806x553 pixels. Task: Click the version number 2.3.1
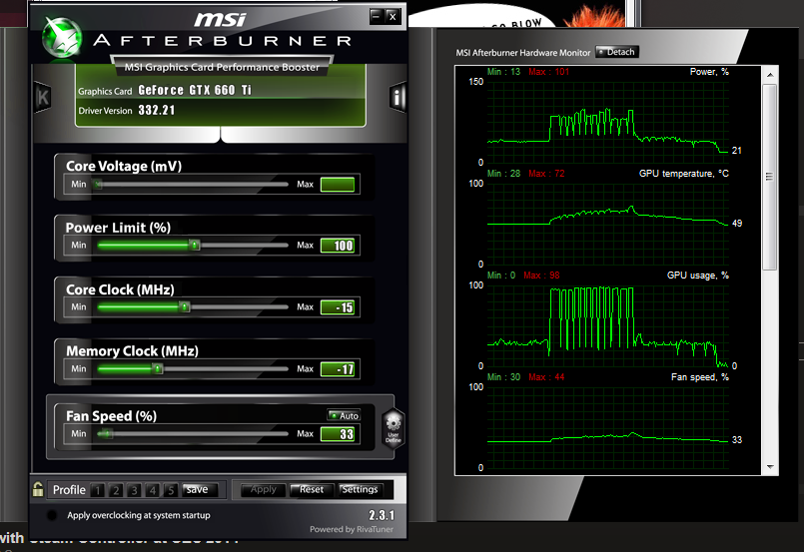point(382,515)
